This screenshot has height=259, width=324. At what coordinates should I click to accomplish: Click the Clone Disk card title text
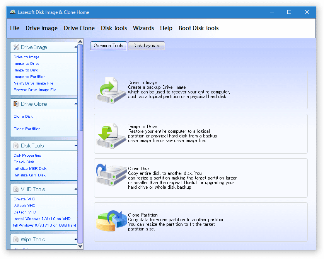pyautogui.click(x=139, y=169)
